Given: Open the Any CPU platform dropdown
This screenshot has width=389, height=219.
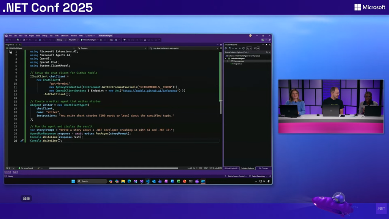Looking at the screenshot, I should click(73, 40).
